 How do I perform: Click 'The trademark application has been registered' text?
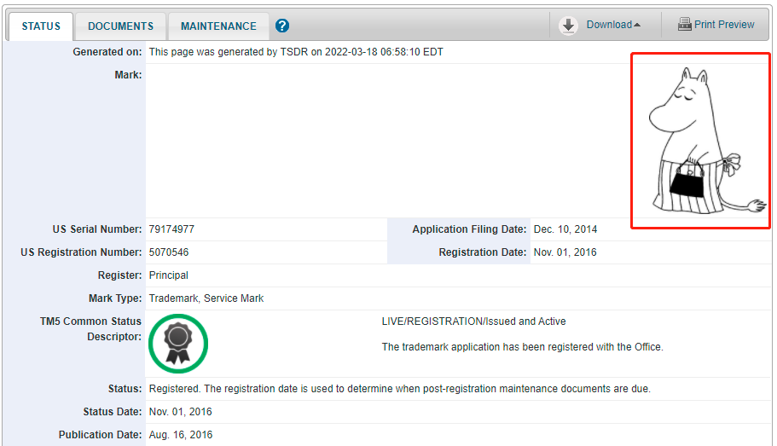(522, 347)
